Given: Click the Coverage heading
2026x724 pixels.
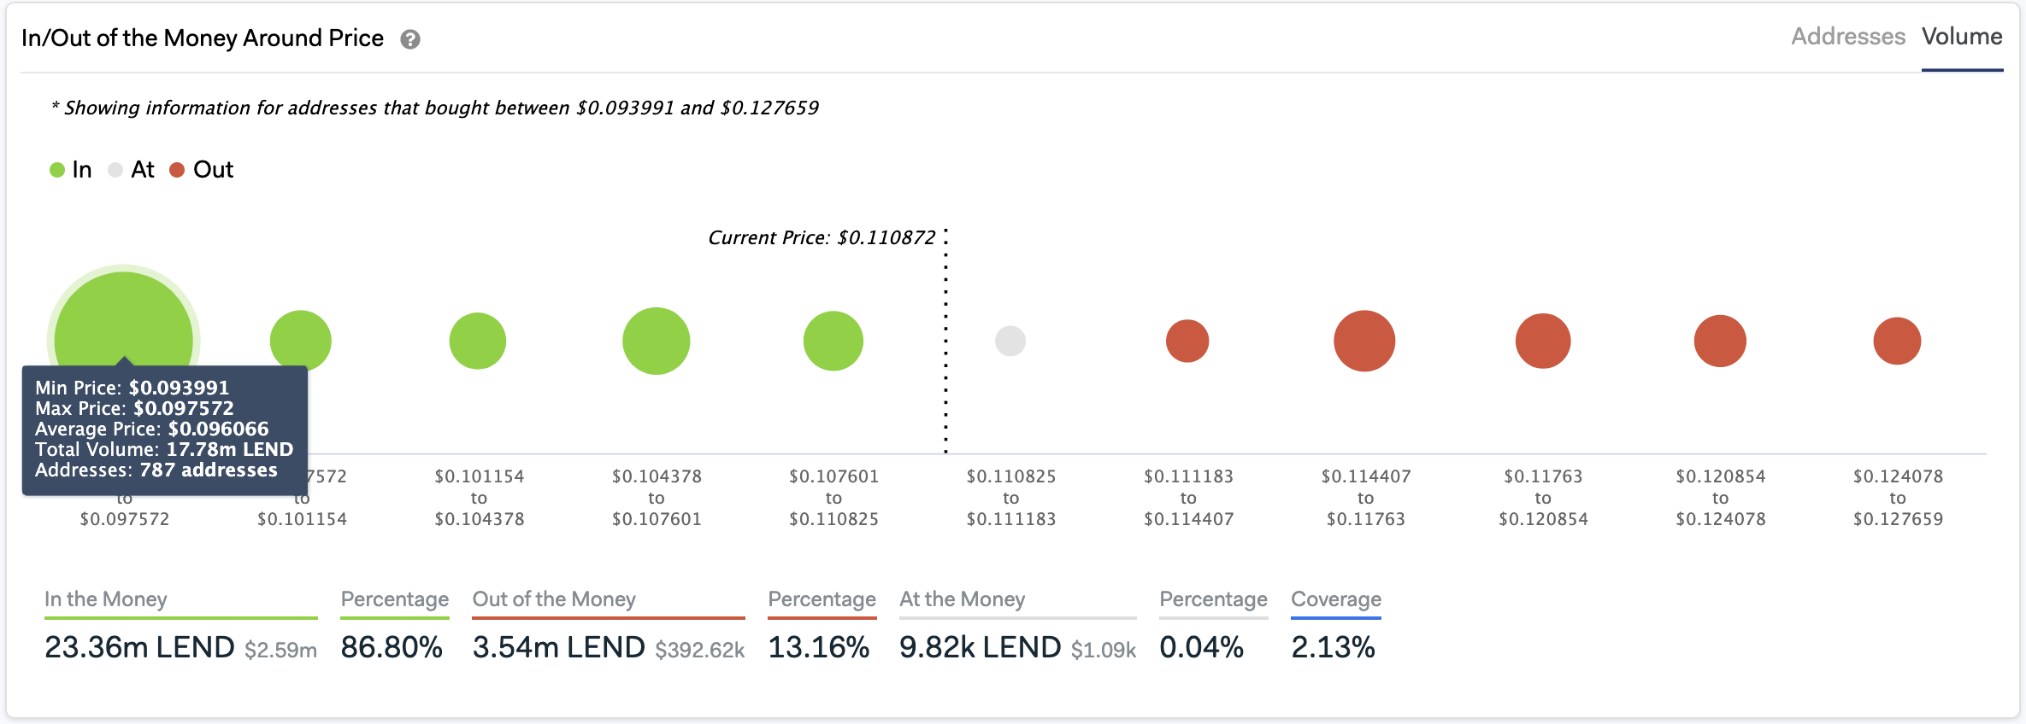Looking at the screenshot, I should (1336, 599).
